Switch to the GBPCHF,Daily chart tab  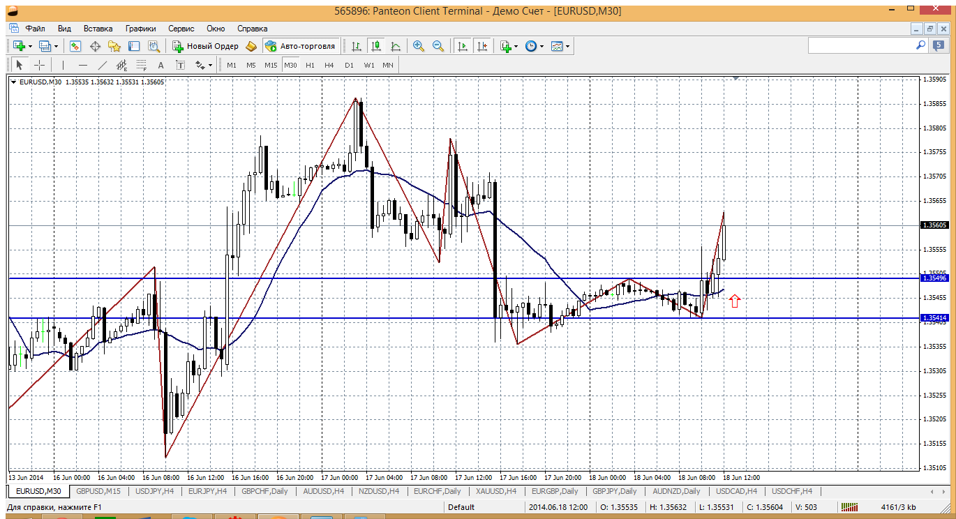(x=264, y=491)
